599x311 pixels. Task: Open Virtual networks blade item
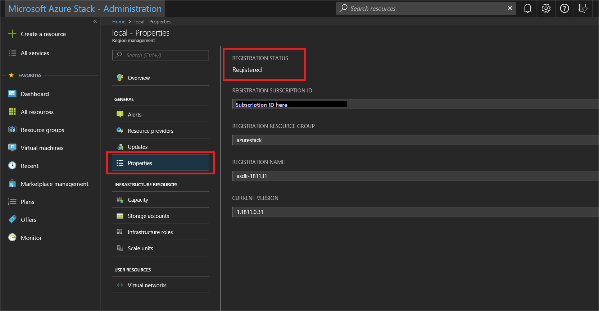coord(160,285)
